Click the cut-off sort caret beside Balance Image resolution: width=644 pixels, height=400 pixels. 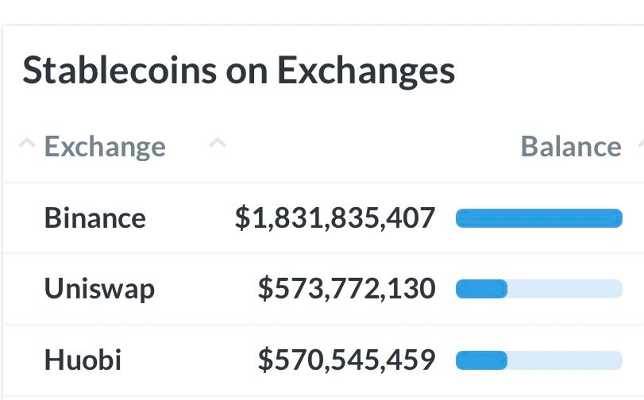pos(641,143)
